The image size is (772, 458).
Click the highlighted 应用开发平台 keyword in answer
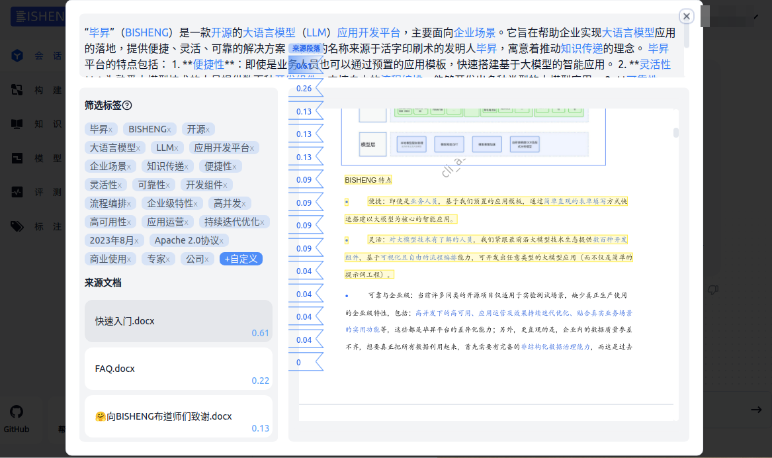point(368,32)
